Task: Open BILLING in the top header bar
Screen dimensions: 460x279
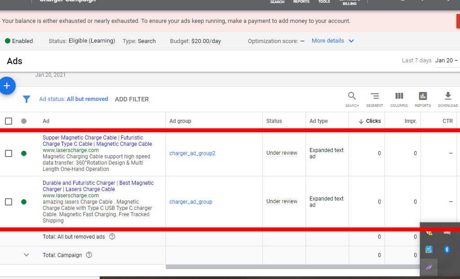Action: coord(349,3)
